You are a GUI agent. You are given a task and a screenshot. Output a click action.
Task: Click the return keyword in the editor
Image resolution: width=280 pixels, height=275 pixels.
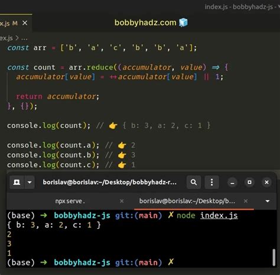click(x=29, y=97)
